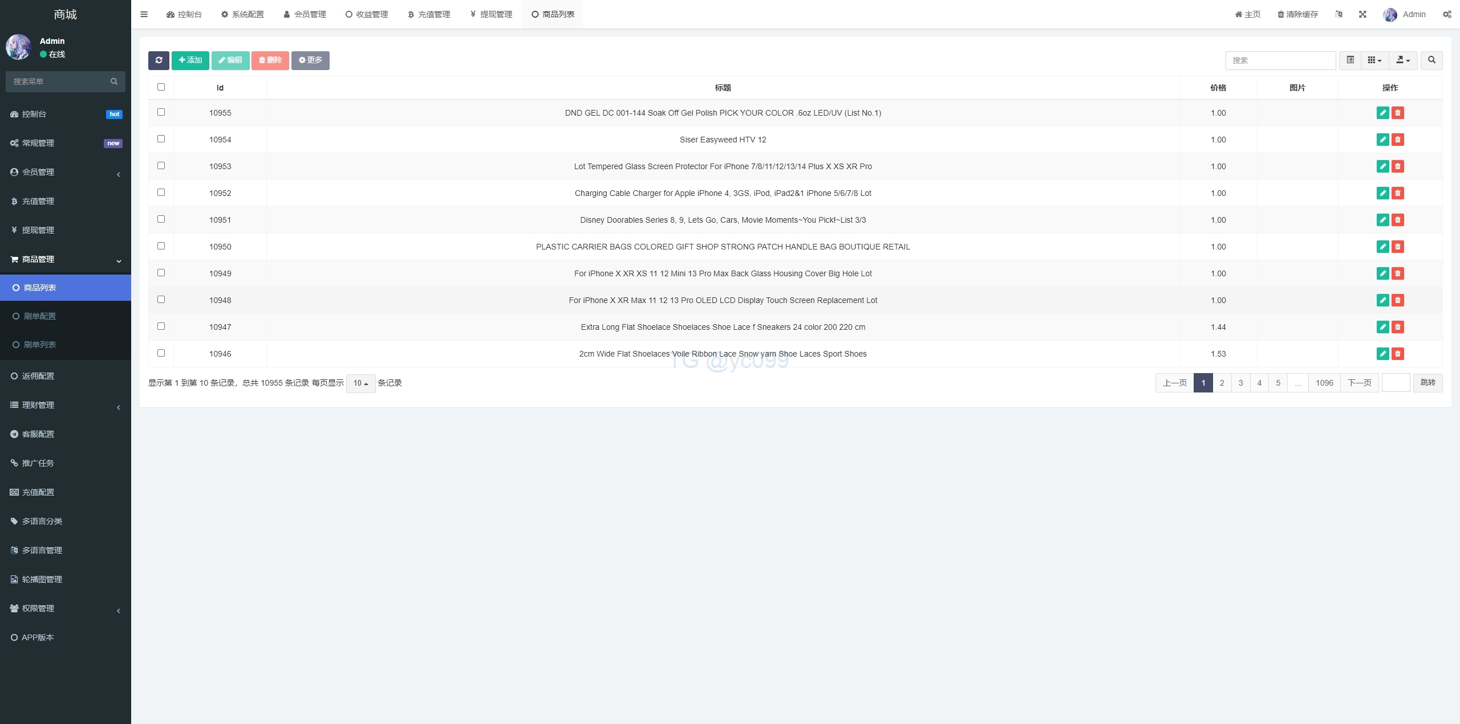Click edit pencil icon for product 10955

pyautogui.click(x=1382, y=113)
